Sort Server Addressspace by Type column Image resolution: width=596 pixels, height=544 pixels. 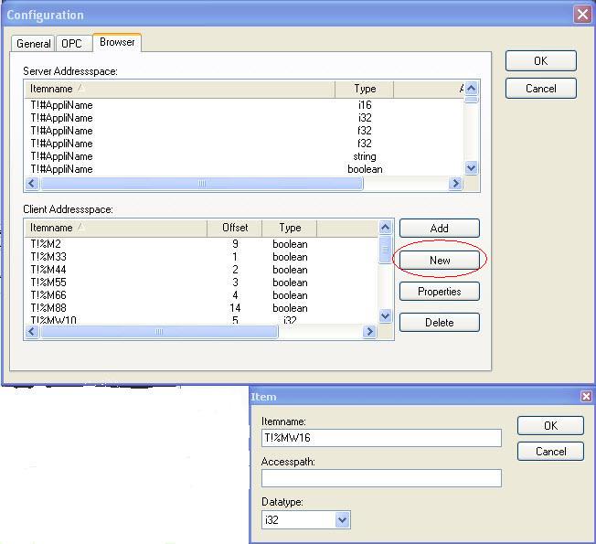click(365, 89)
